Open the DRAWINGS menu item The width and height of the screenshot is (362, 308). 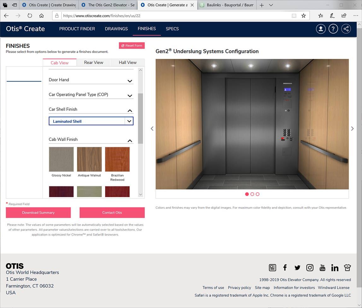116,29
